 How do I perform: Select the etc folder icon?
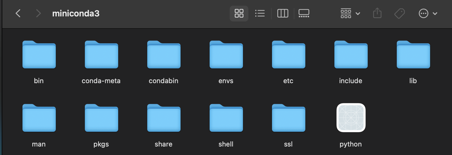point(289,55)
